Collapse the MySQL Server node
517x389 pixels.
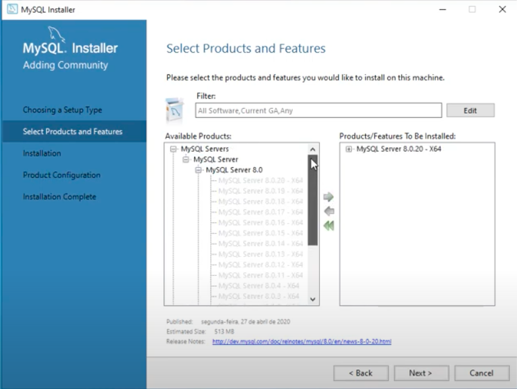(186, 160)
